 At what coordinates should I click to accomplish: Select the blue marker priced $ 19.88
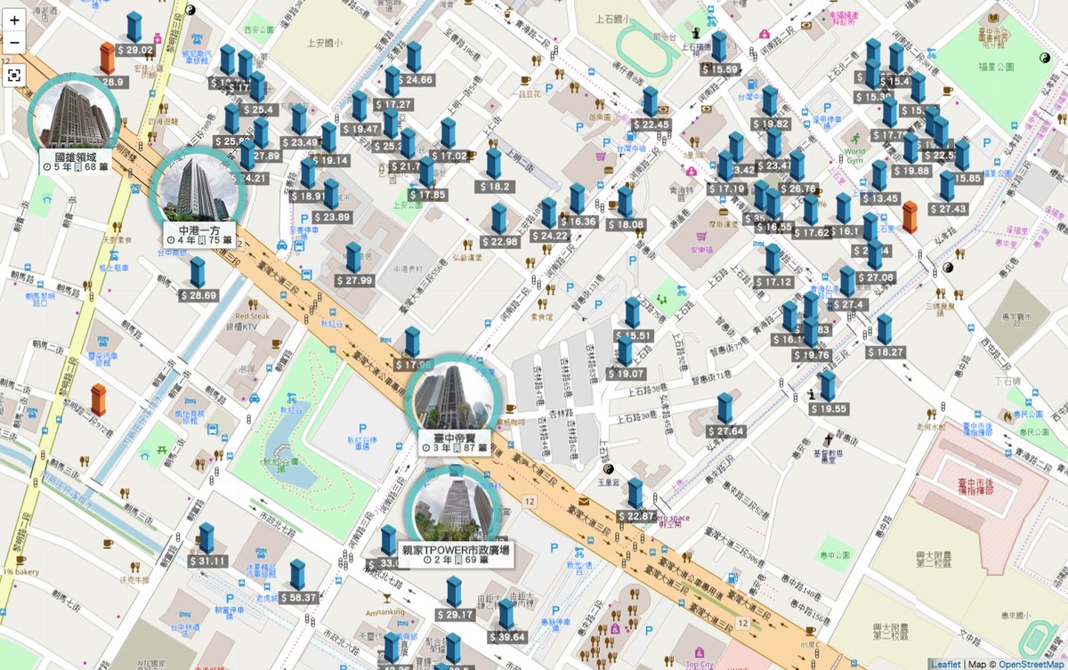point(910,148)
